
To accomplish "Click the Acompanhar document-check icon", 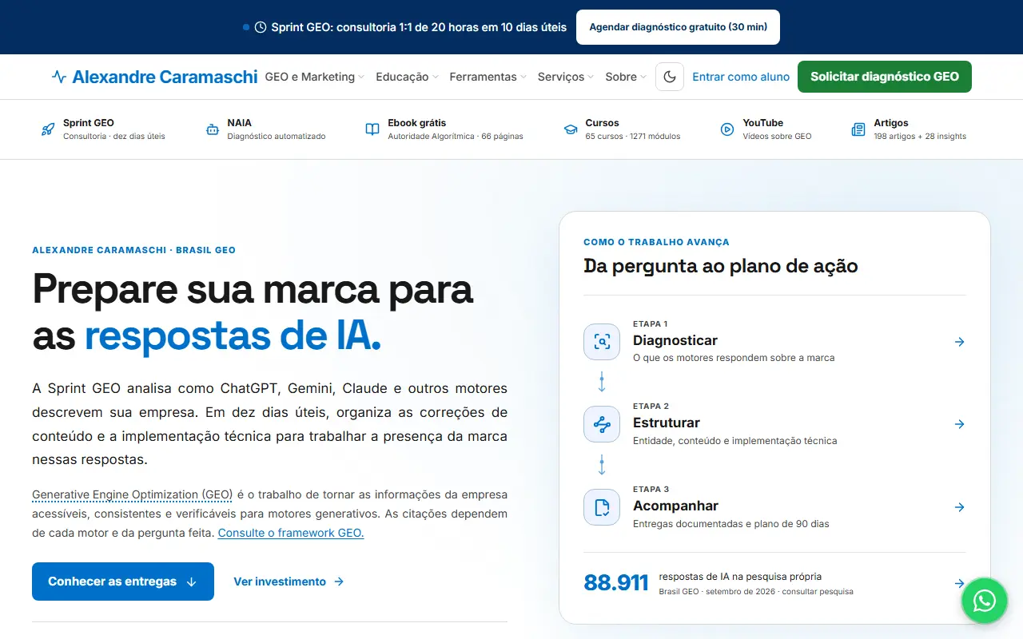I will [602, 507].
